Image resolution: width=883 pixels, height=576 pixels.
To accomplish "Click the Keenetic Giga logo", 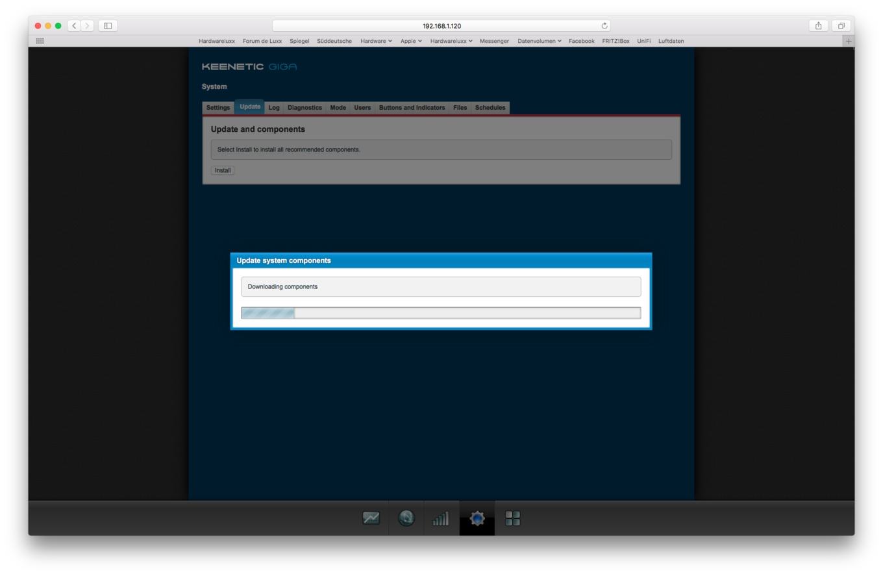I will pyautogui.click(x=249, y=67).
